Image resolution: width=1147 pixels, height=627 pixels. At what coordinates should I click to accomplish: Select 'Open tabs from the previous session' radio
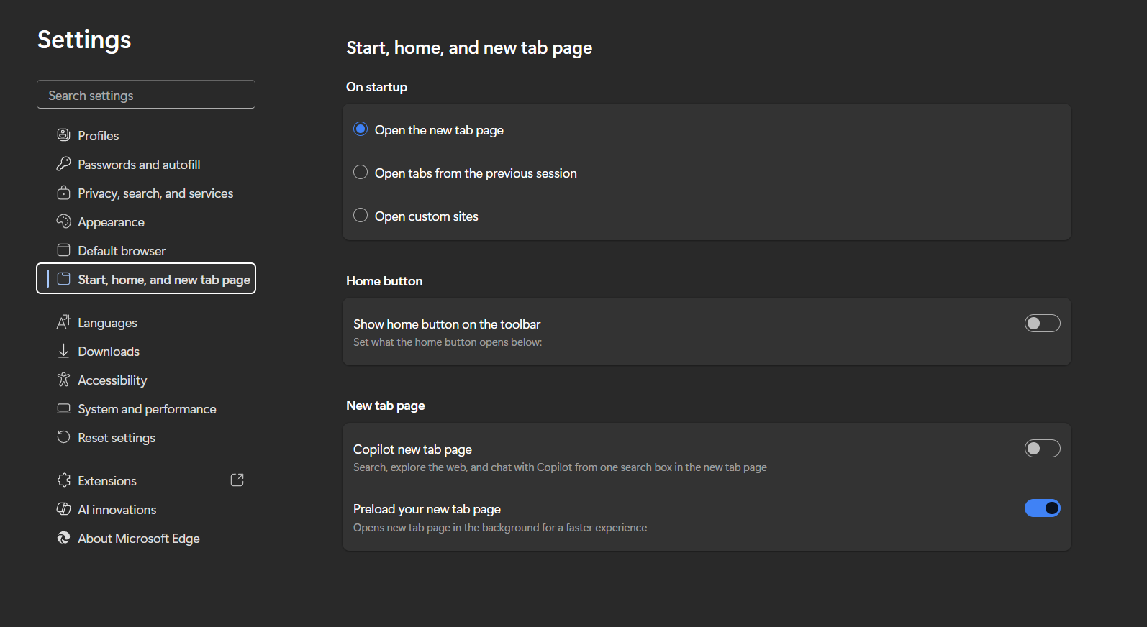pyautogui.click(x=361, y=173)
